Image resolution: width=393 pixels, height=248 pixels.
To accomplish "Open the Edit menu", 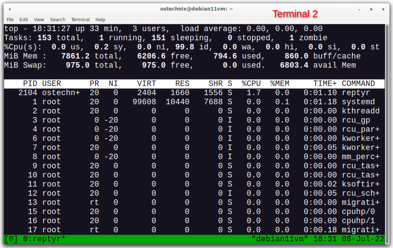I will (23, 20).
